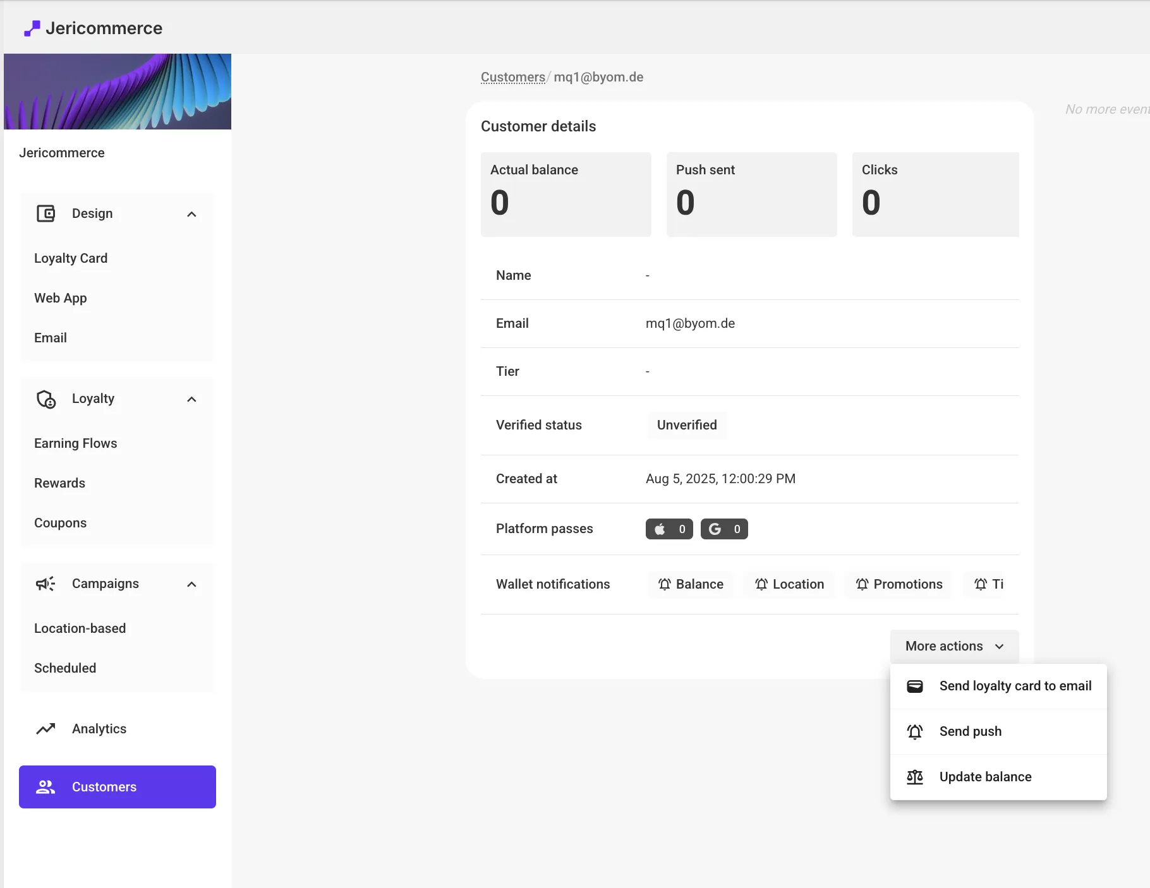Click the Design wallet icon in sidebar
This screenshot has height=888, width=1150.
45,213
